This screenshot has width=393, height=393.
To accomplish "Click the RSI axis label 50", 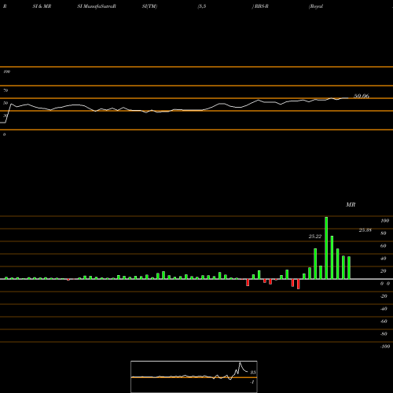I will (x=6, y=103).
